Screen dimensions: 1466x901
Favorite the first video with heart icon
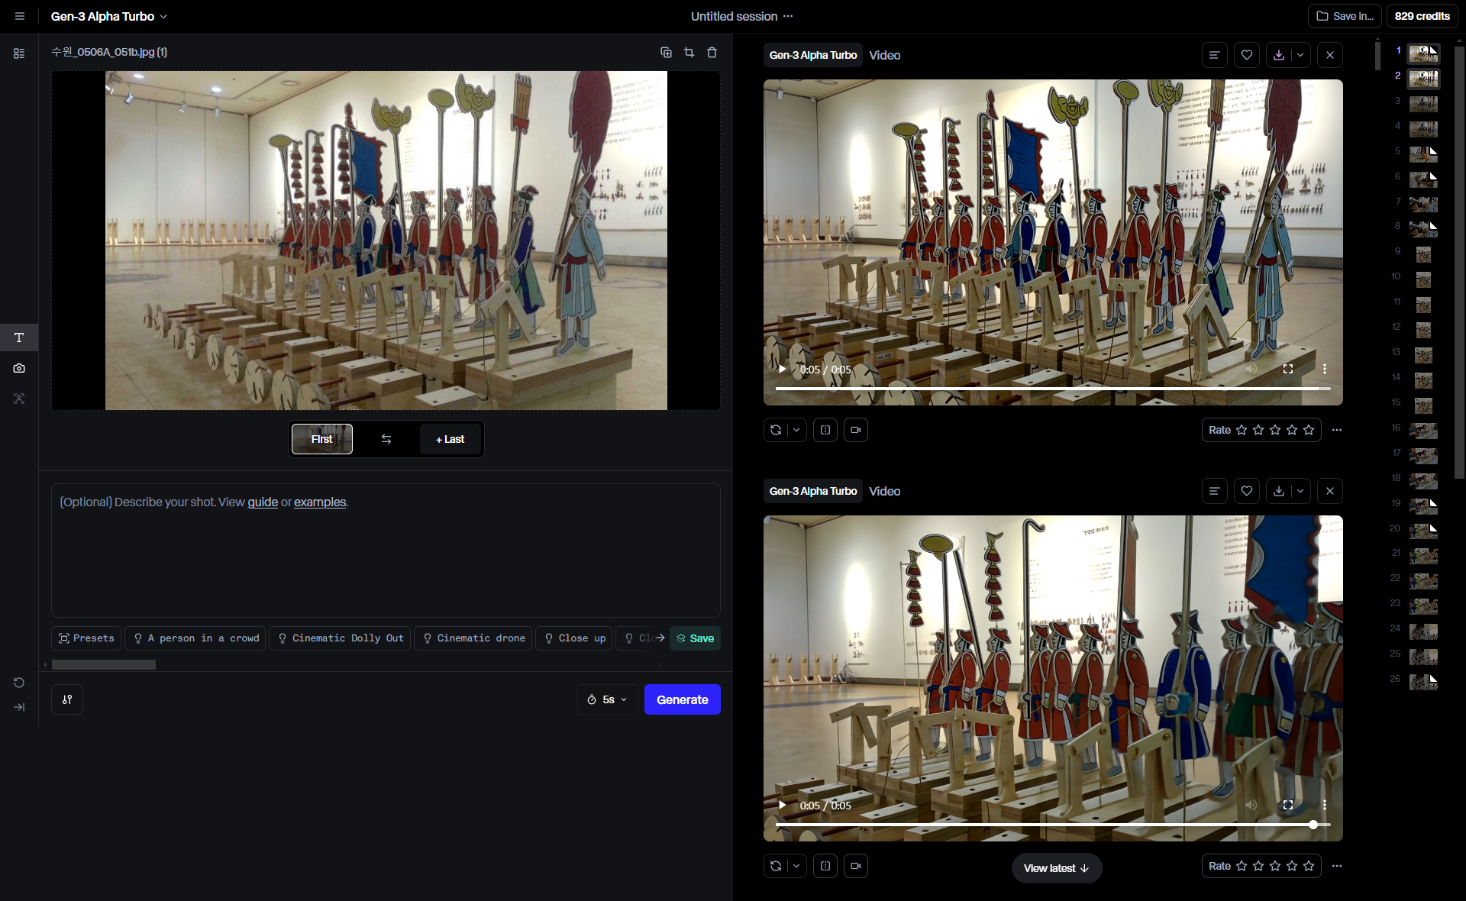(x=1246, y=55)
